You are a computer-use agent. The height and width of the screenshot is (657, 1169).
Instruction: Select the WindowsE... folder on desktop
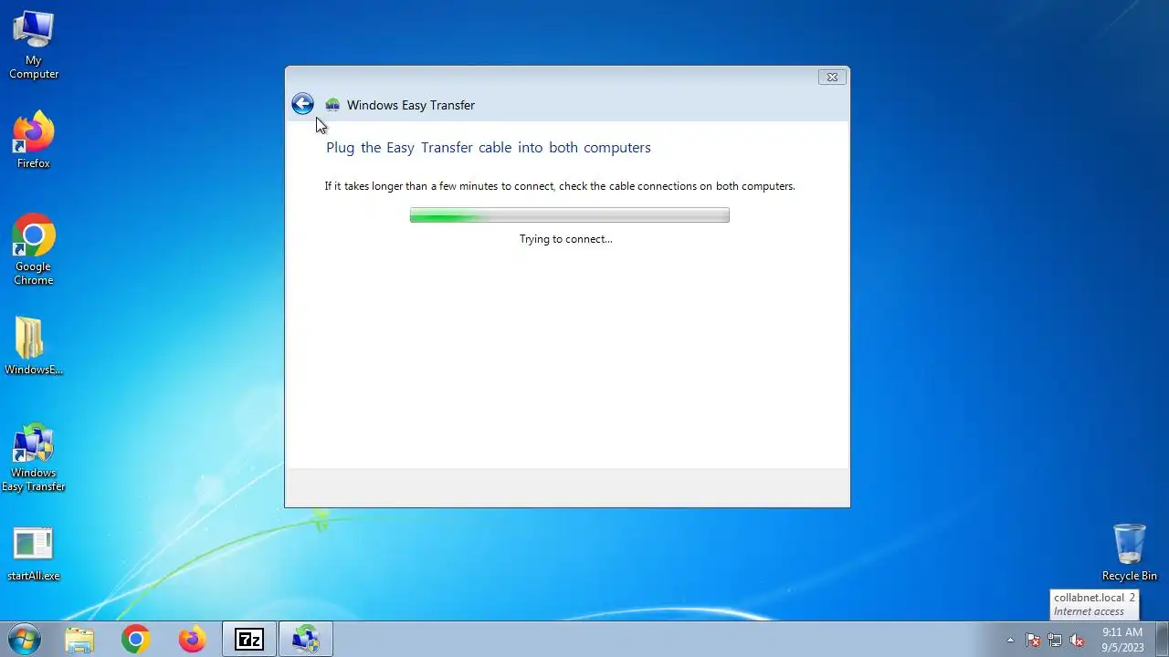pos(34,347)
